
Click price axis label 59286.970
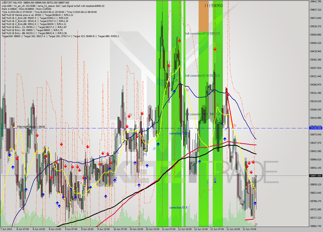[x=316, y=84]
